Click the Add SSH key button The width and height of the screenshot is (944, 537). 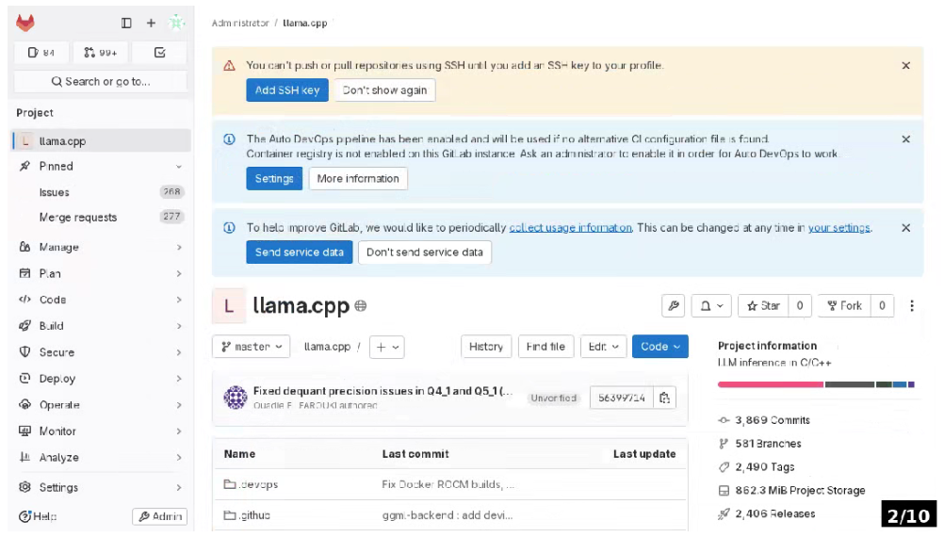pos(287,90)
